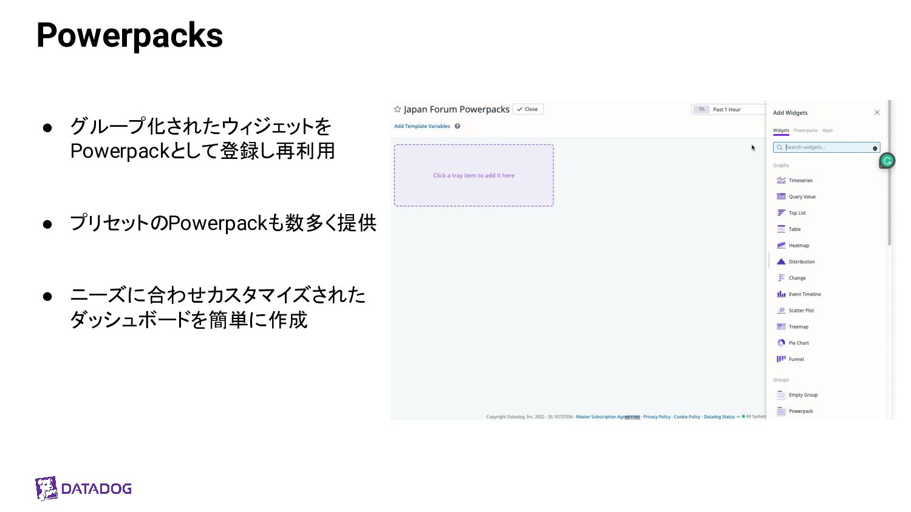Click the dashed tray item placeholder
The width and height of the screenshot is (911, 512).
pyautogui.click(x=474, y=175)
